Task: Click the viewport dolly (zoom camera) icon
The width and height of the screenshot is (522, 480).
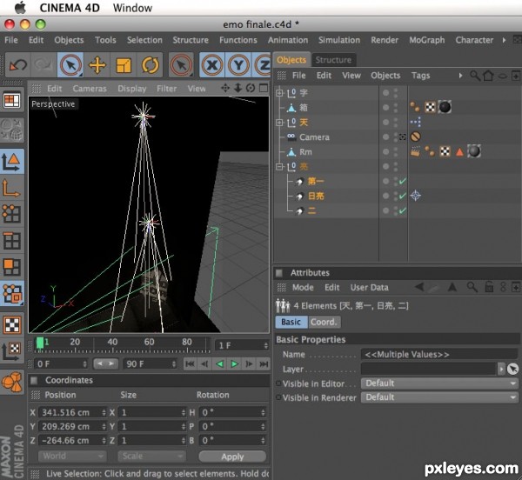Action: [x=238, y=88]
